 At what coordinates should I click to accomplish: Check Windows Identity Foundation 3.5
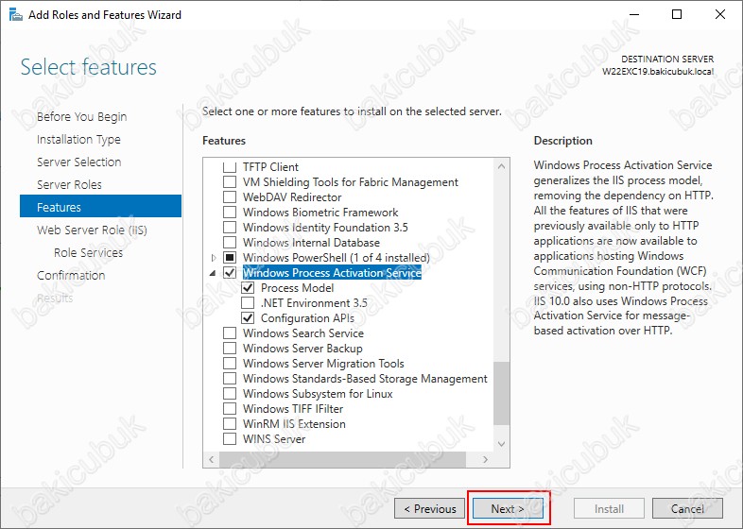click(230, 228)
